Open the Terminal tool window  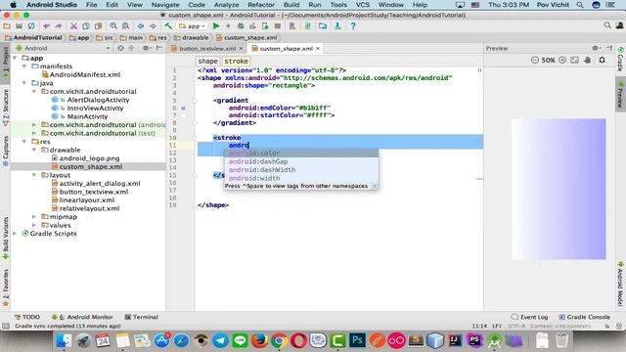tap(141, 317)
